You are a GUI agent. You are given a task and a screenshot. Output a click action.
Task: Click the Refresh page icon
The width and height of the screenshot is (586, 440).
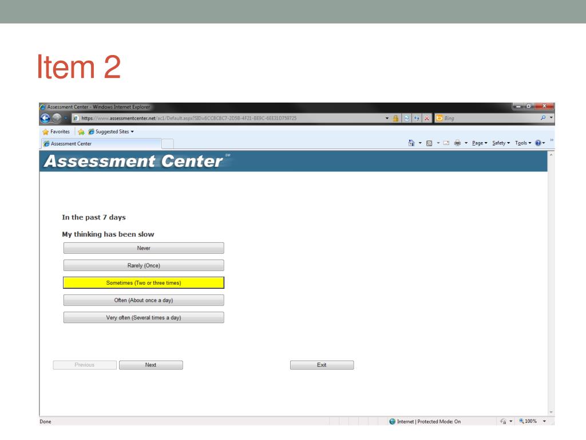click(417, 118)
